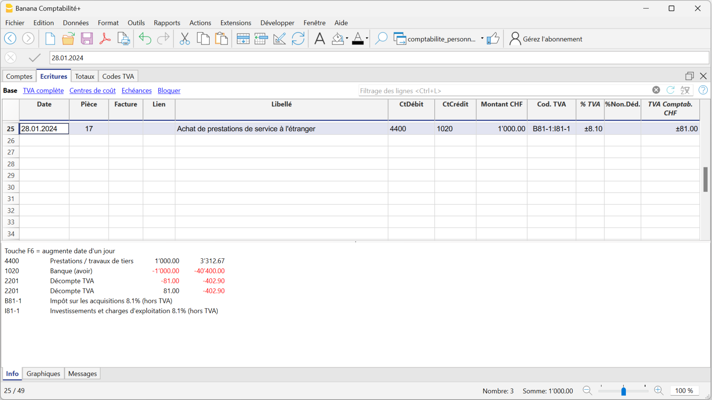Click the zoom slider handle
712x400 pixels.
(623, 391)
